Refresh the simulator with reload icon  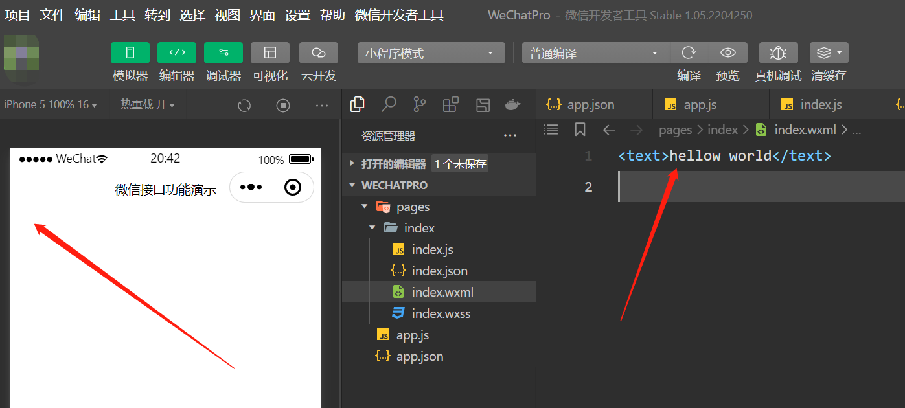click(244, 105)
